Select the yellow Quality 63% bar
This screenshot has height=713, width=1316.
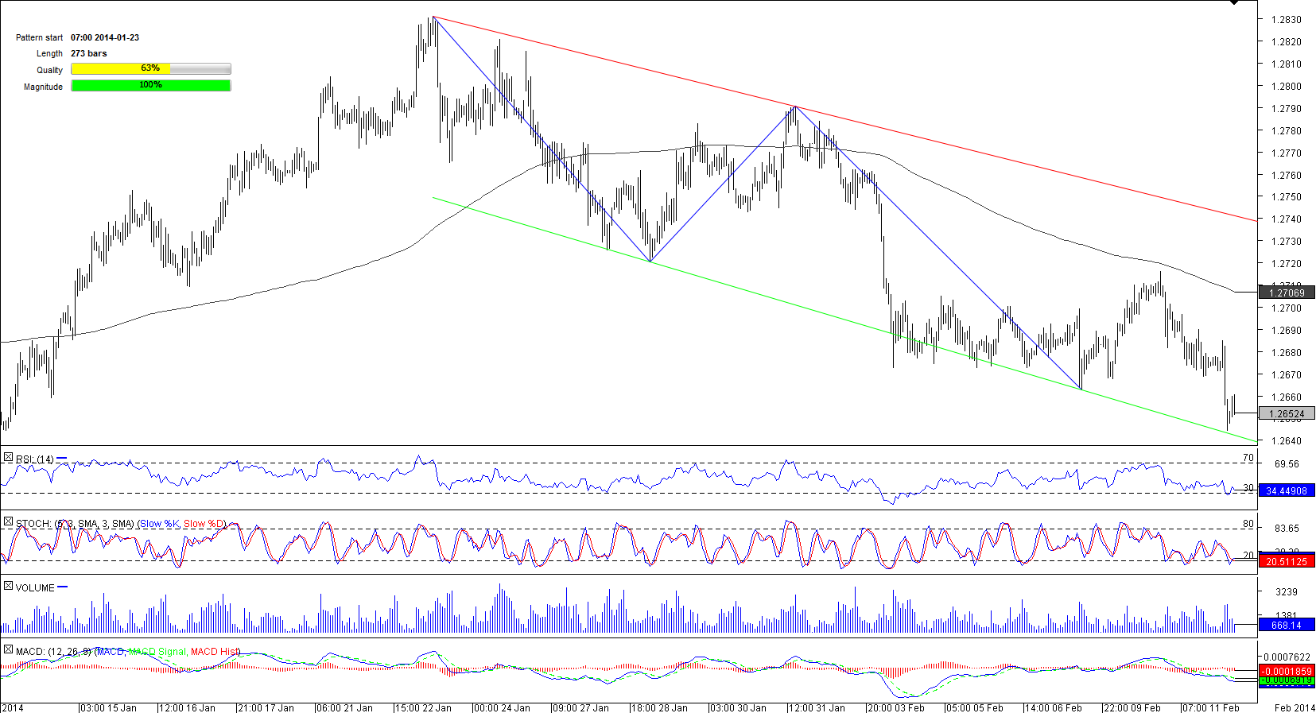click(151, 69)
